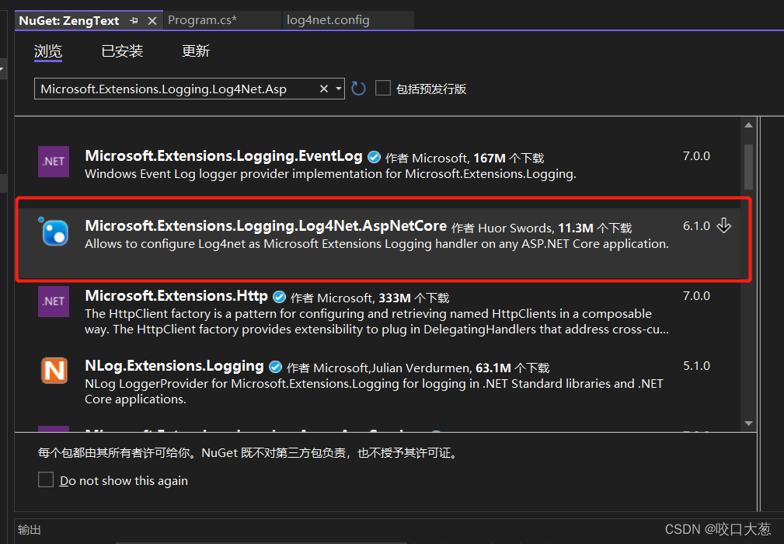Open the log4net.config tab
784x544 pixels.
[x=328, y=20]
